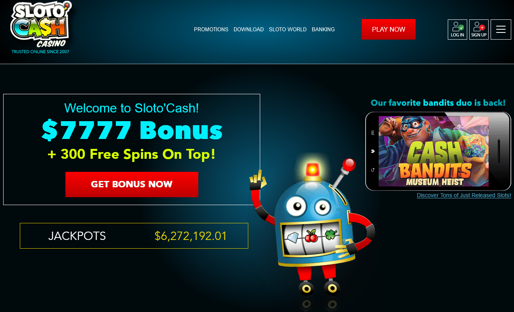
Task: Click the robot mascot's slot reels
Action: (311, 236)
